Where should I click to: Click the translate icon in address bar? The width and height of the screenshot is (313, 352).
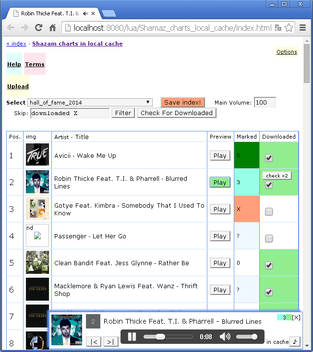[278, 28]
